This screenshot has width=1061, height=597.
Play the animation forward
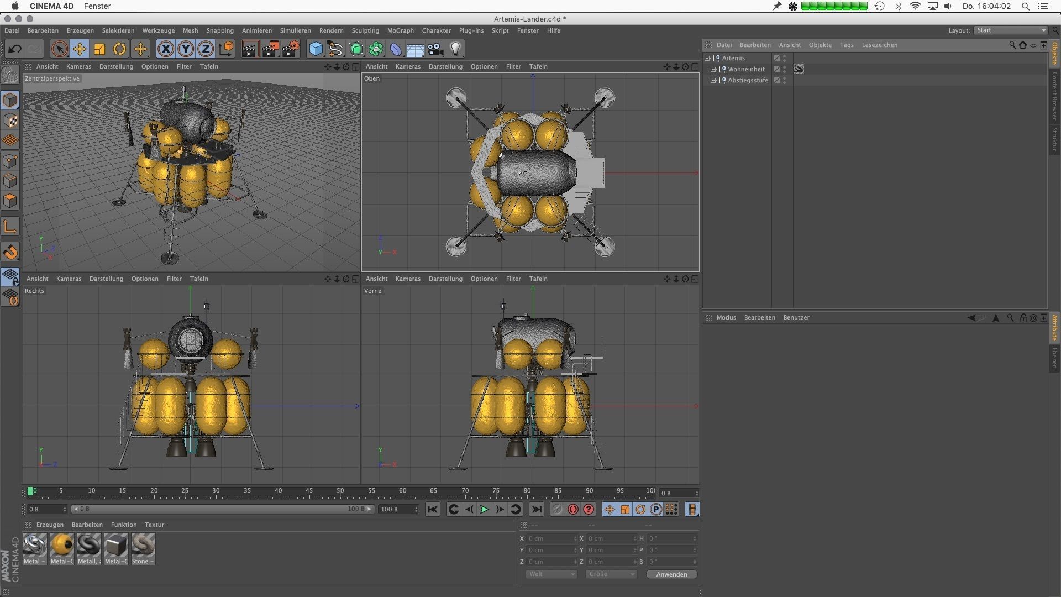484,510
